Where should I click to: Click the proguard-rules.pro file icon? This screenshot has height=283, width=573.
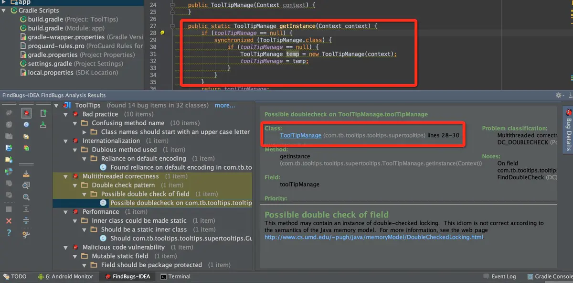point(23,46)
